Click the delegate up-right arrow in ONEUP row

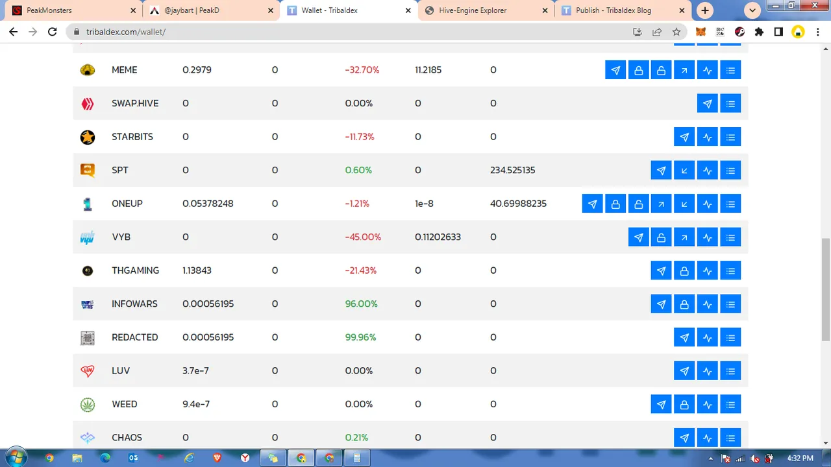662,204
